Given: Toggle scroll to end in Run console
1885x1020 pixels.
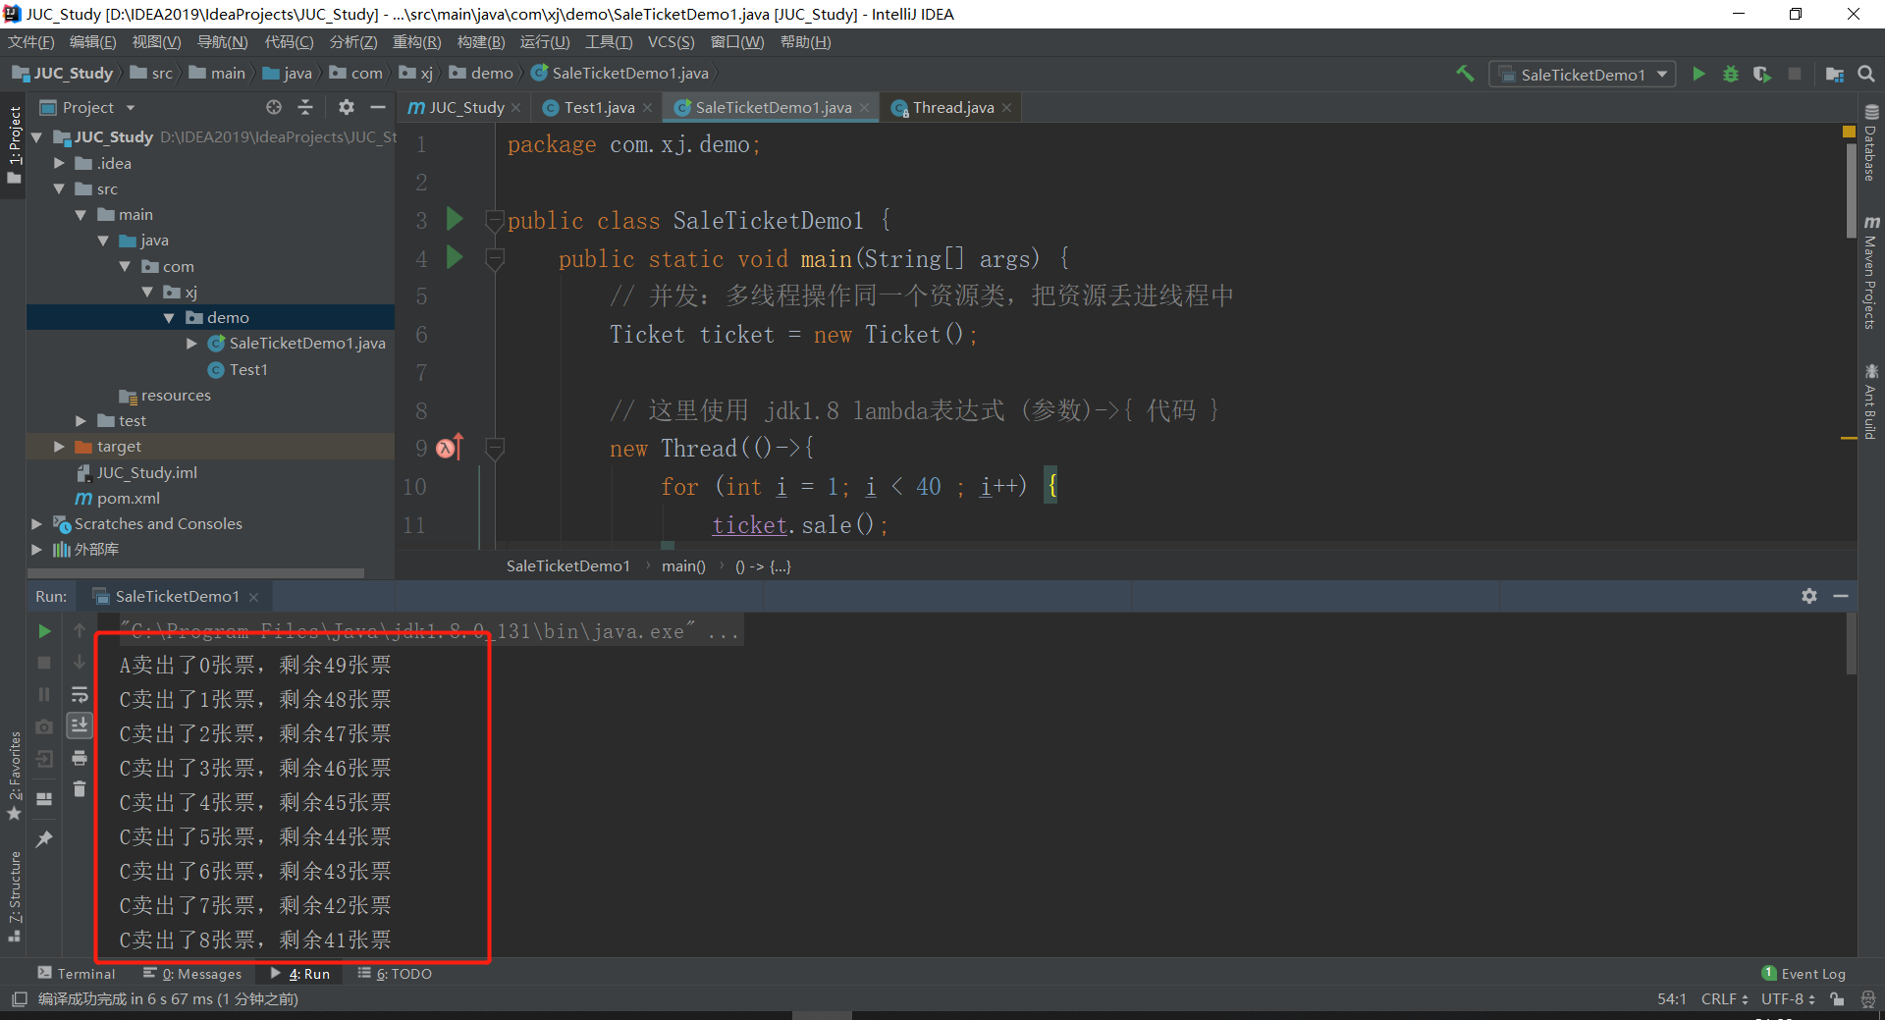Looking at the screenshot, I should (x=80, y=725).
